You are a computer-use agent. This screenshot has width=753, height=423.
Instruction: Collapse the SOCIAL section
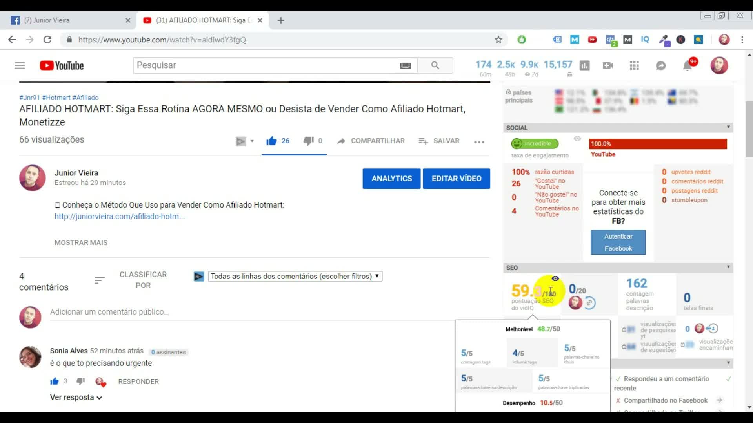pyautogui.click(x=728, y=127)
